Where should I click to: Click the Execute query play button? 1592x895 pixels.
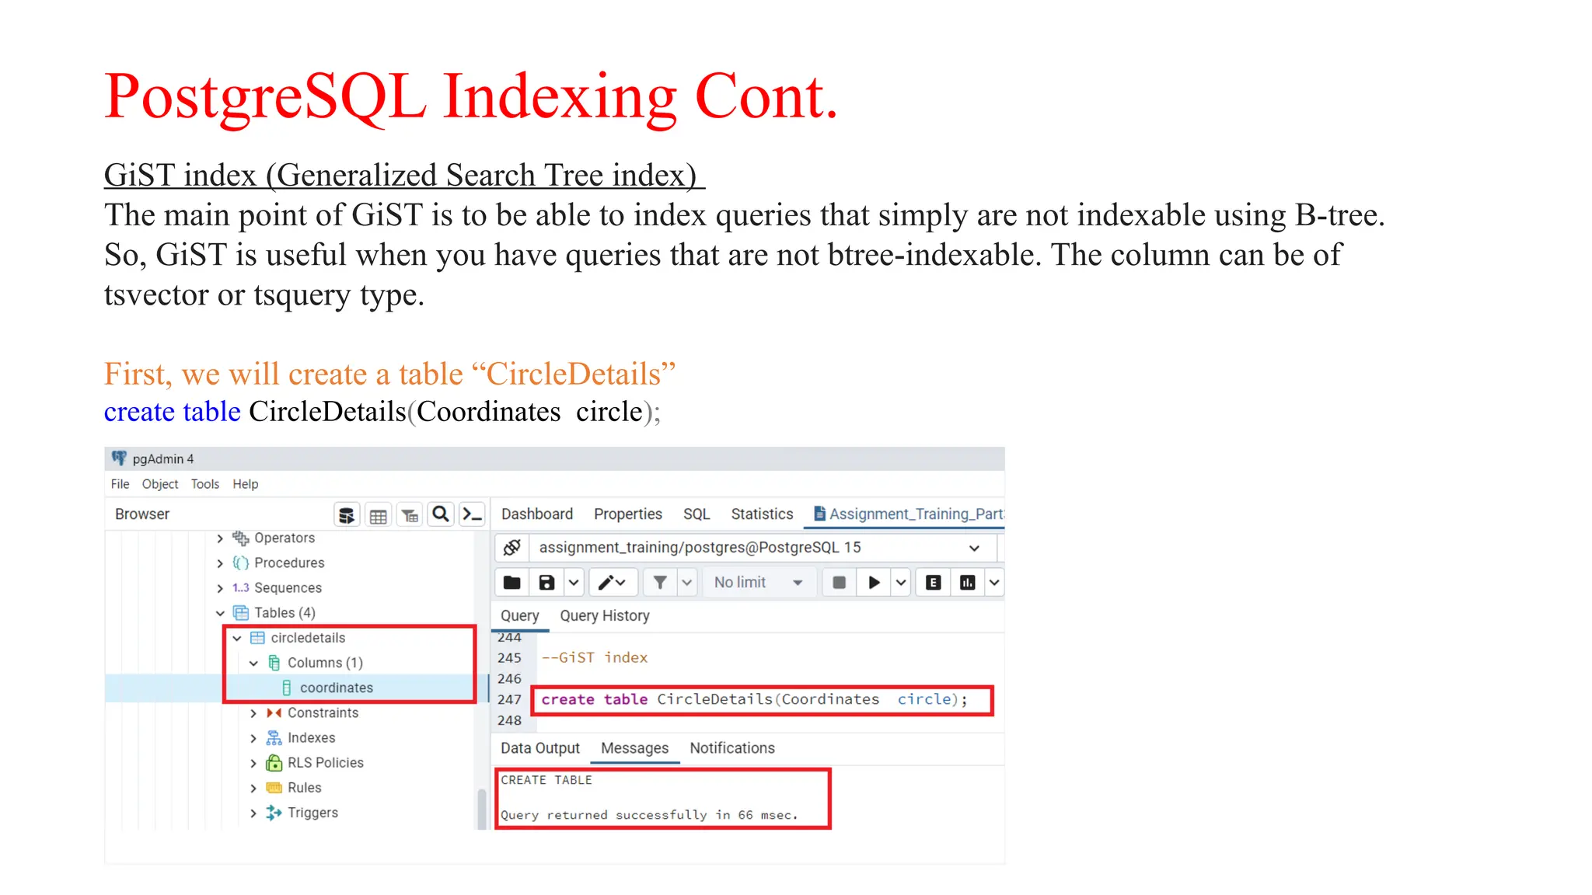point(874,583)
